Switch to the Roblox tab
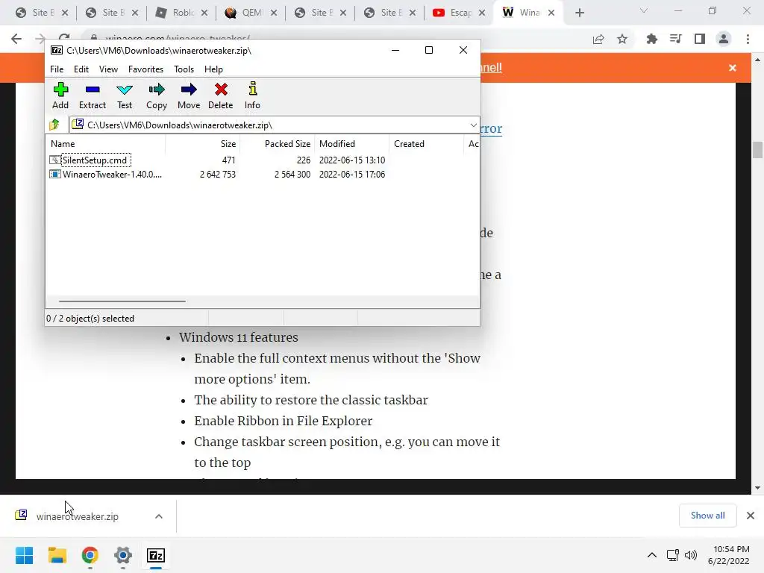The height and width of the screenshot is (573, 764). [x=181, y=13]
